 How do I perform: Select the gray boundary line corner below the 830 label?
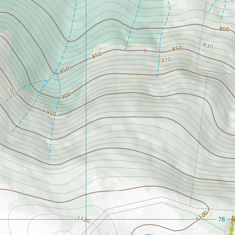[197, 68]
